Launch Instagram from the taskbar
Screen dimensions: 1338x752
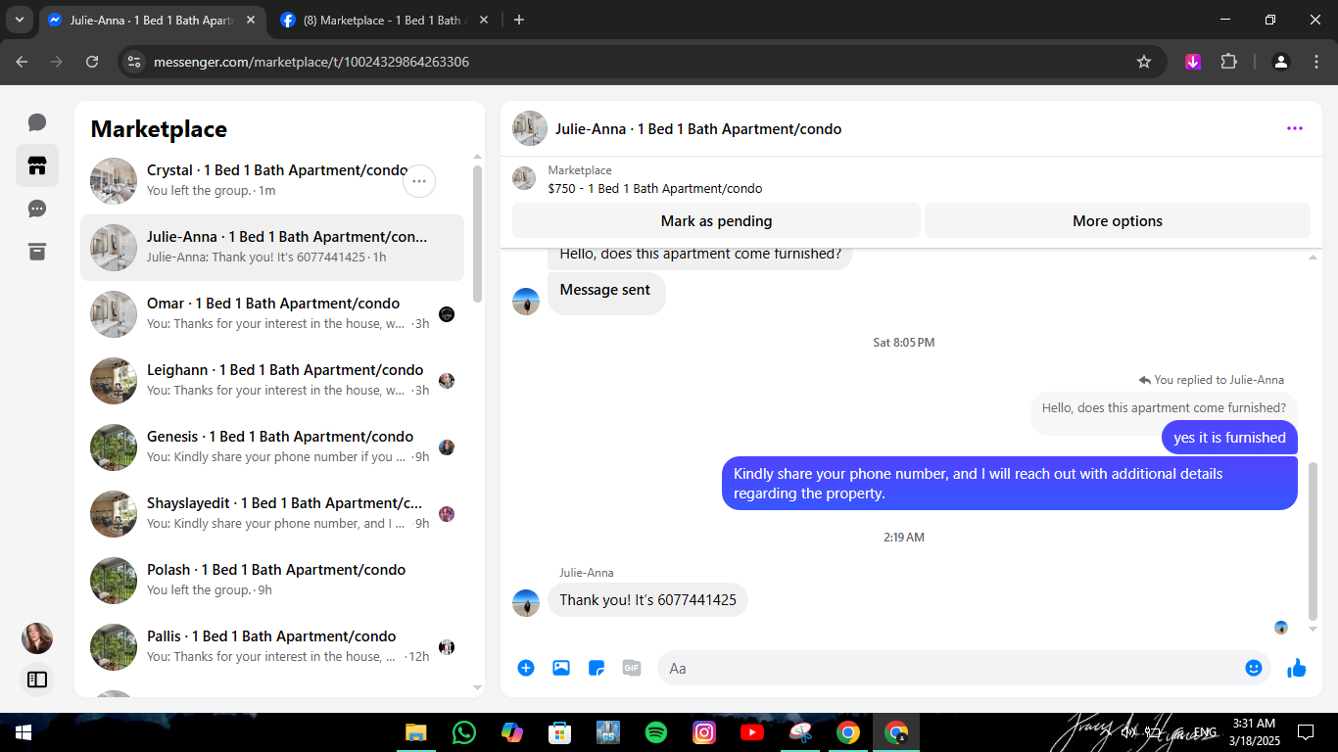(x=704, y=732)
